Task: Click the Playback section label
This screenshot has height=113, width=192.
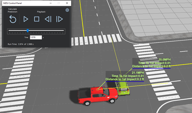Action: 41,12
